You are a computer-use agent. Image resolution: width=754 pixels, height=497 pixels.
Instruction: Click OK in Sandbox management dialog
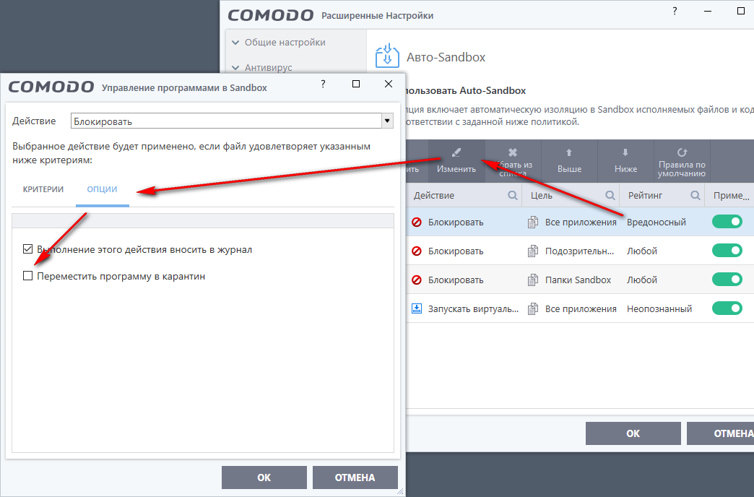coord(264,477)
